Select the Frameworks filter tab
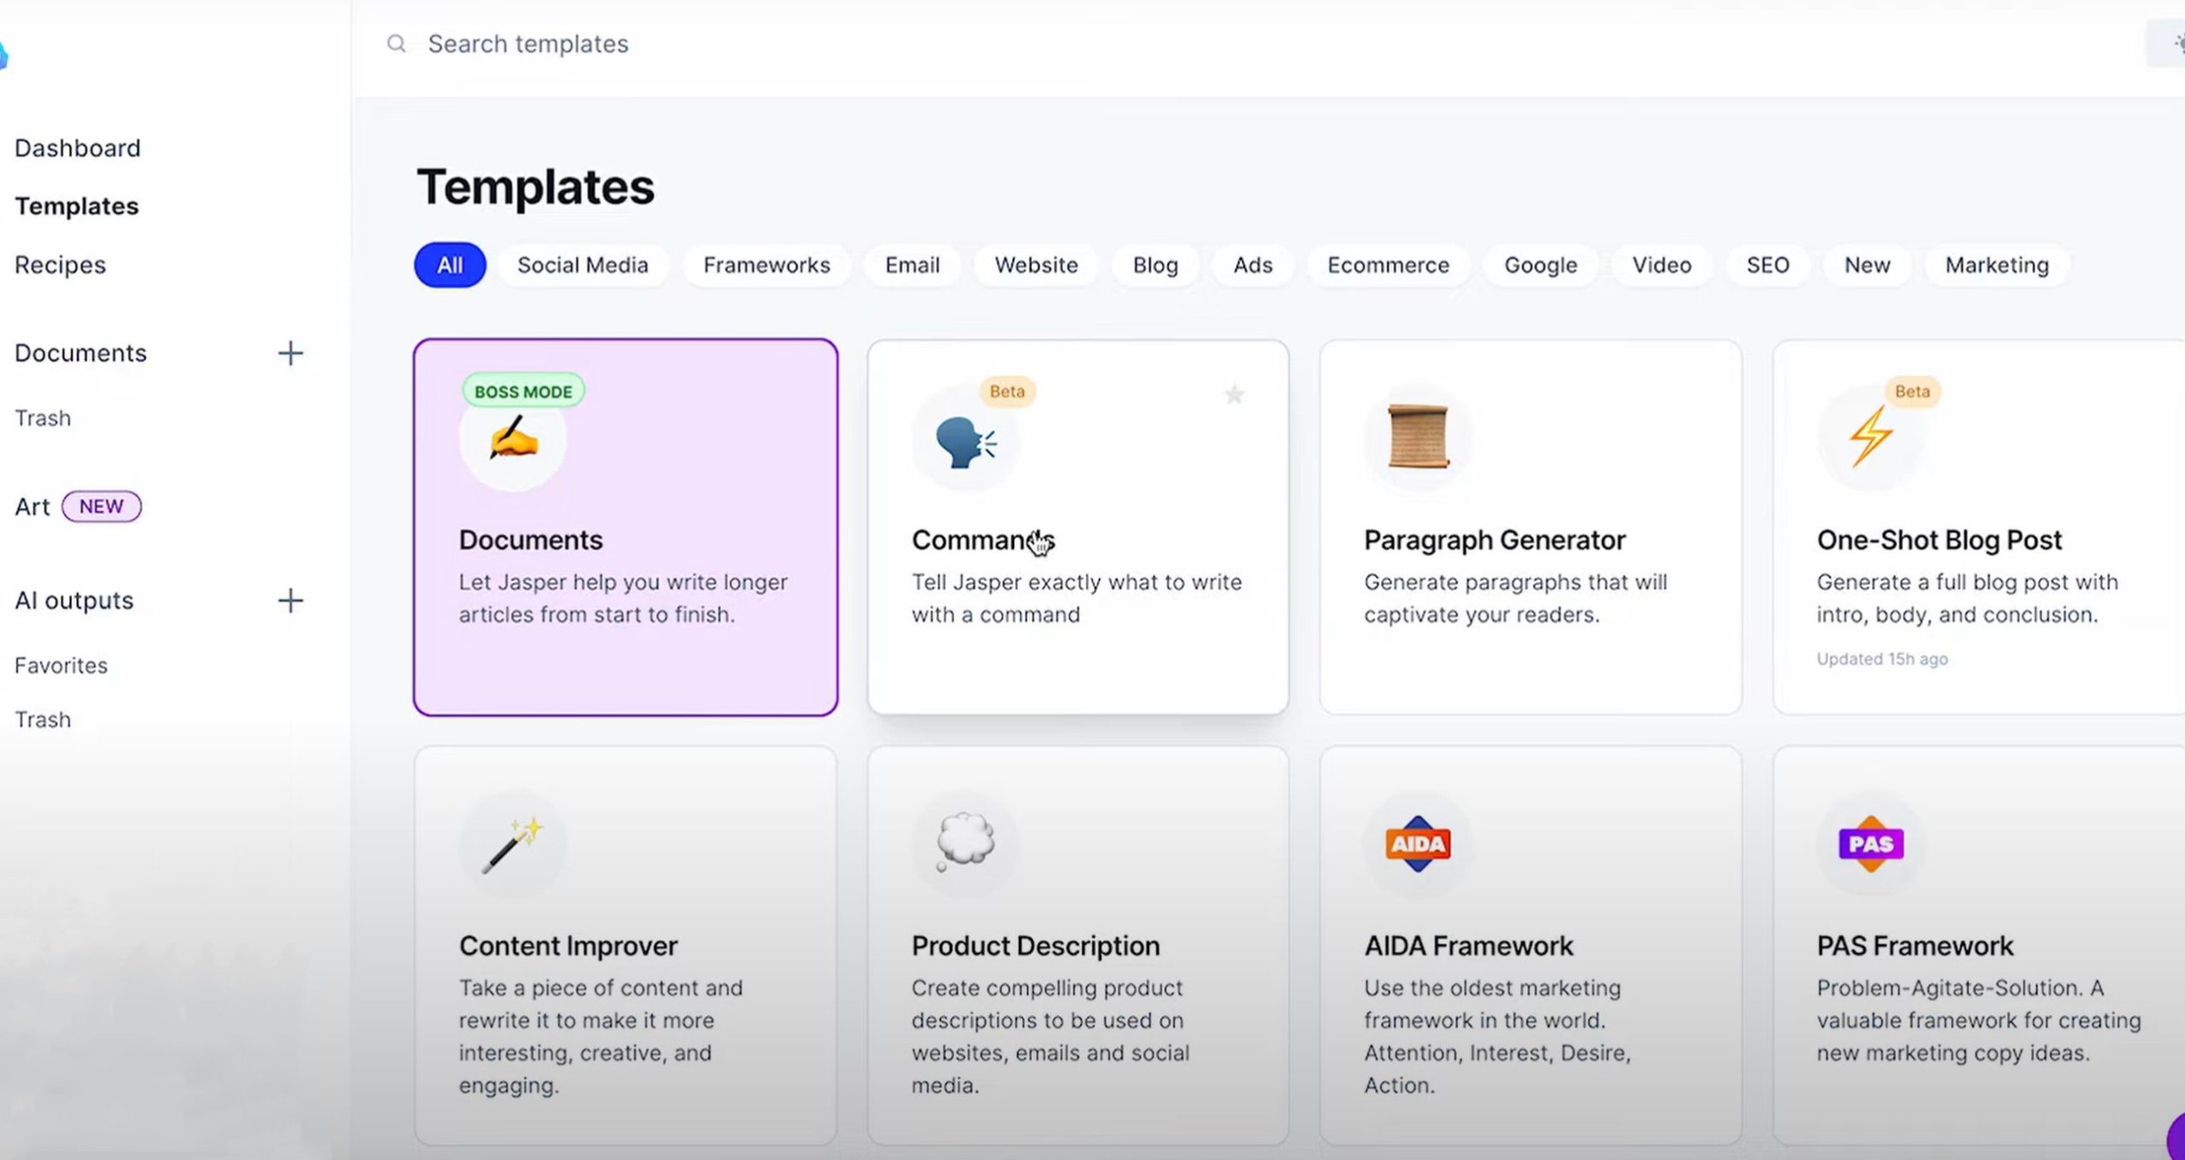This screenshot has height=1160, width=2185. (x=766, y=265)
